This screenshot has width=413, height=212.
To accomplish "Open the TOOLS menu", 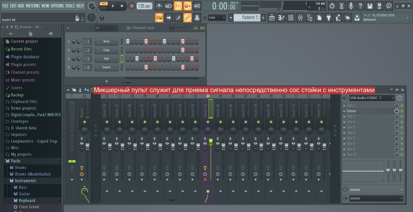I will (70, 6).
